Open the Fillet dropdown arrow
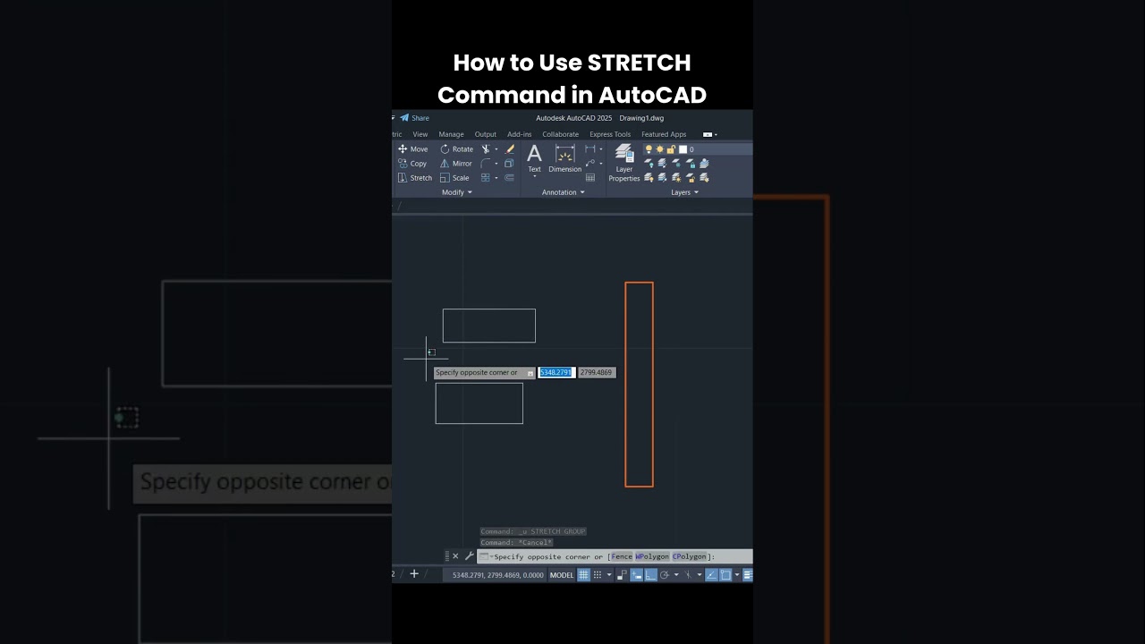1145x644 pixels. tap(496, 164)
